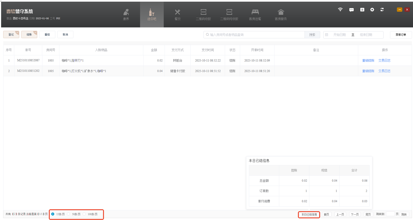Select the 50条/页 radio option
413x220 pixels.
point(68,214)
